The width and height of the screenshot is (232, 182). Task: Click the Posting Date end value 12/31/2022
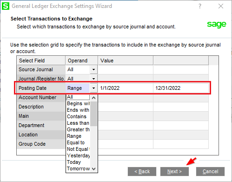tap(181, 88)
